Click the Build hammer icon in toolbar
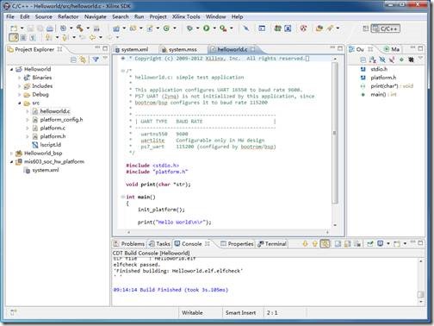Viewport: 434px width, 326px height. pos(80,28)
